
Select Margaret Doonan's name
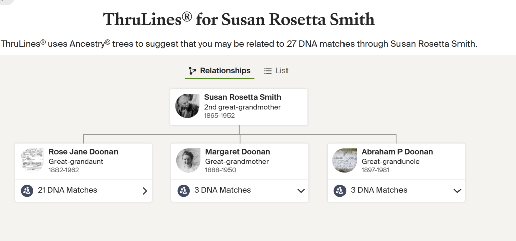(238, 152)
